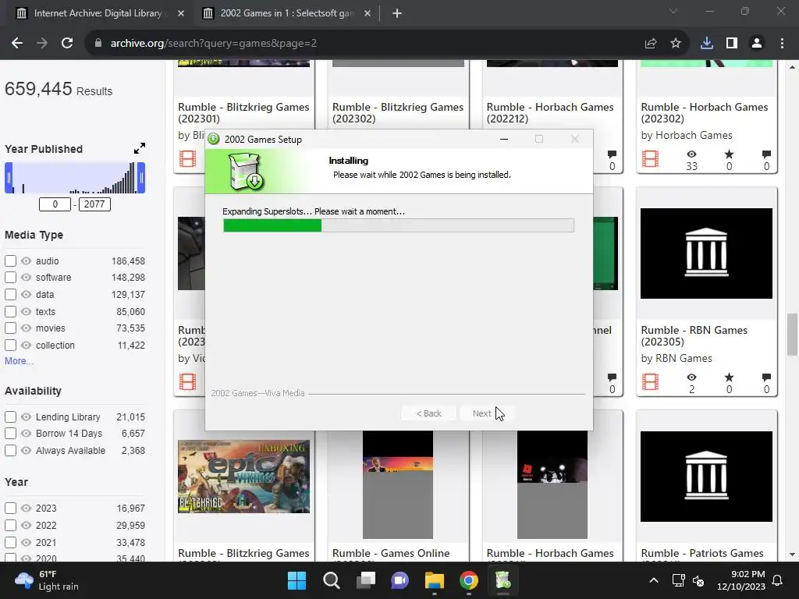Check the Always Available filter

point(10,450)
